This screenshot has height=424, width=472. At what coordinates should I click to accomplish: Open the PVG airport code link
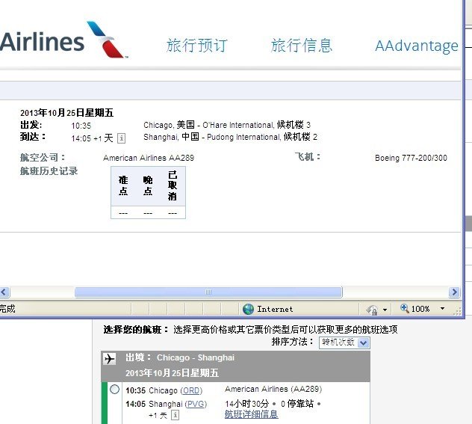point(196,404)
